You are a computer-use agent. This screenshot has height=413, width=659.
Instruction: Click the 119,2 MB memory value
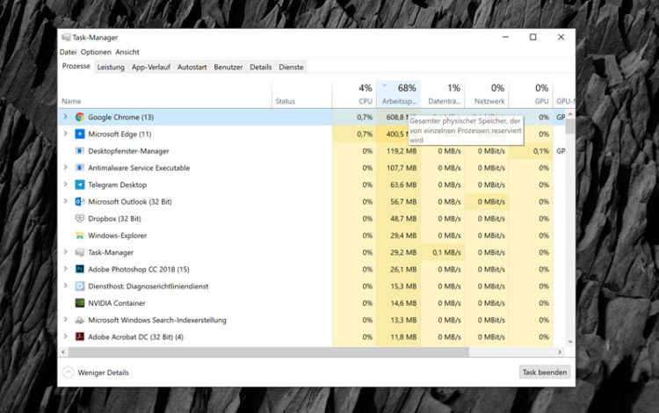pyautogui.click(x=402, y=151)
